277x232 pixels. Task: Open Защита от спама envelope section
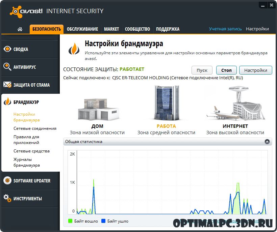pyautogui.click(x=30, y=85)
